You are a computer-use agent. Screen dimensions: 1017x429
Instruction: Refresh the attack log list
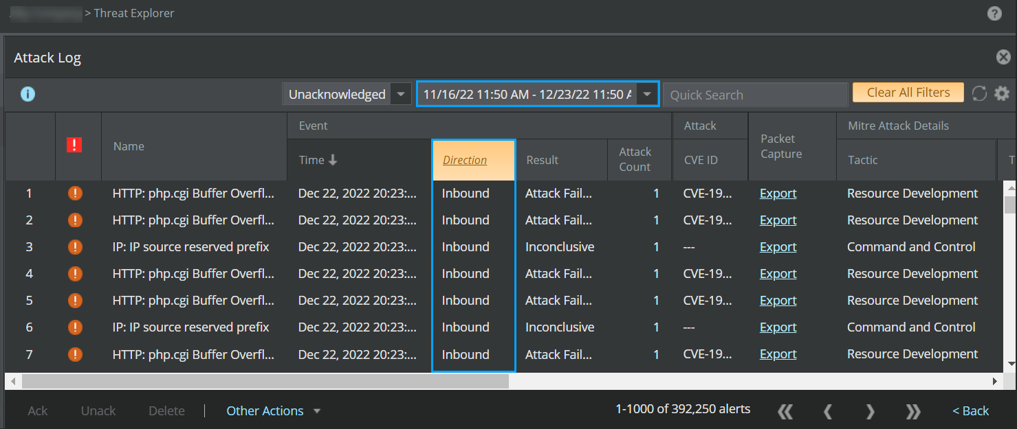click(x=979, y=93)
